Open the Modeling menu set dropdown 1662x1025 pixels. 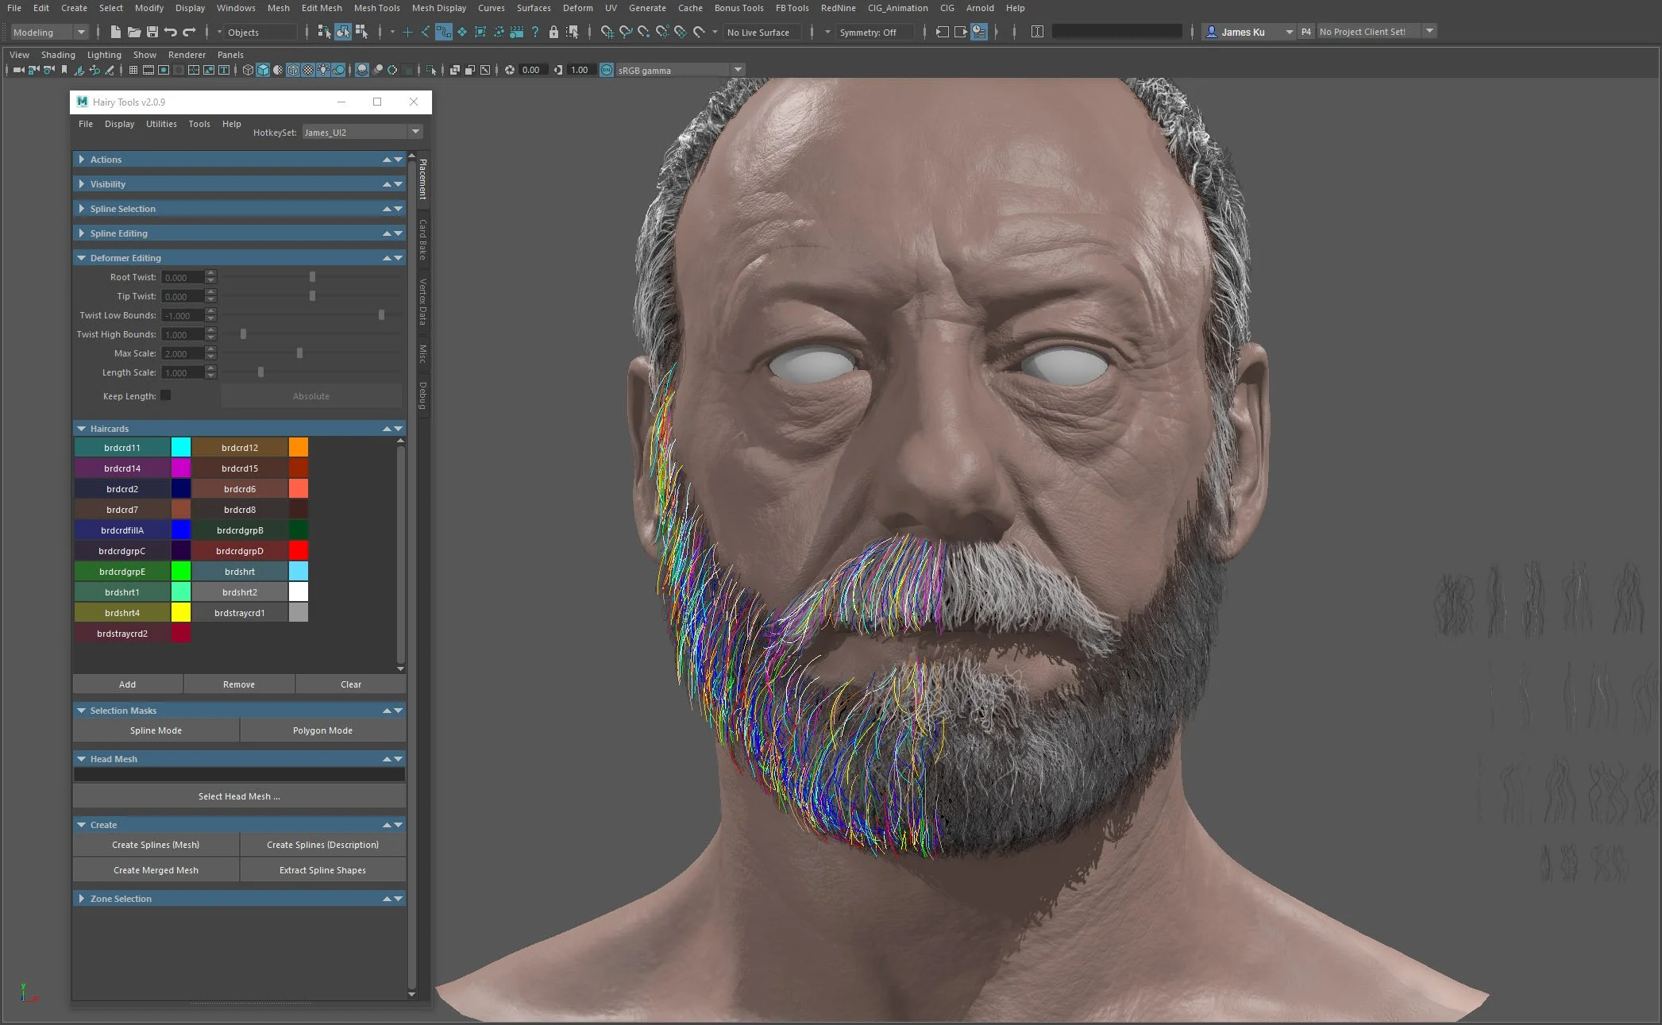49,32
